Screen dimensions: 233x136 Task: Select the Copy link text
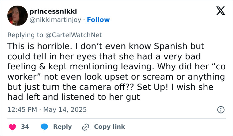(110, 127)
